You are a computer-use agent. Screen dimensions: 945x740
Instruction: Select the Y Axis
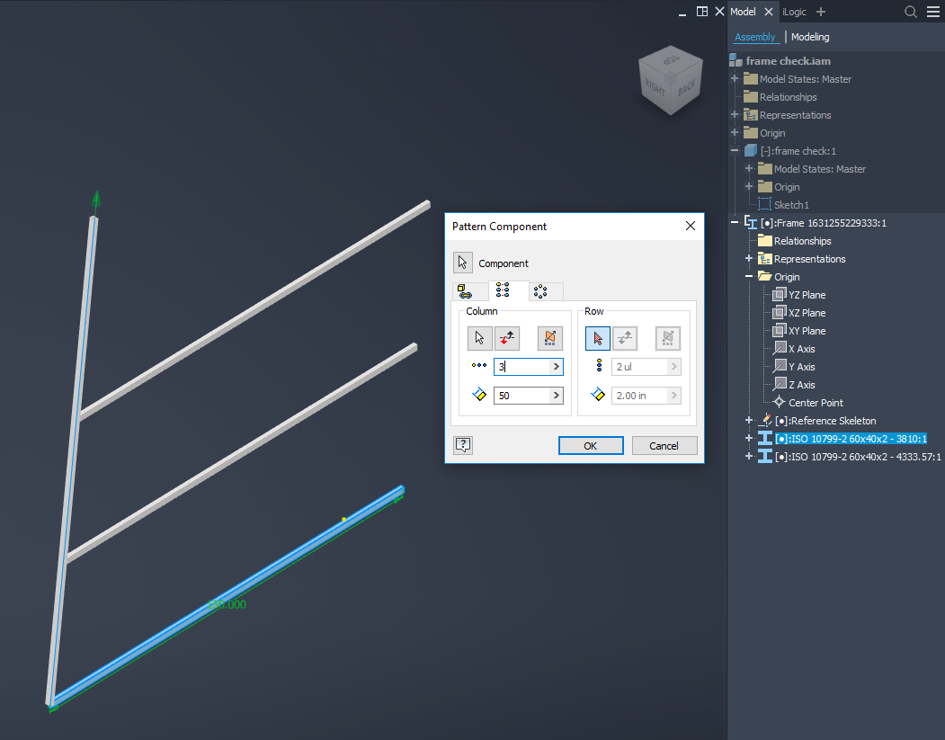[x=801, y=366]
